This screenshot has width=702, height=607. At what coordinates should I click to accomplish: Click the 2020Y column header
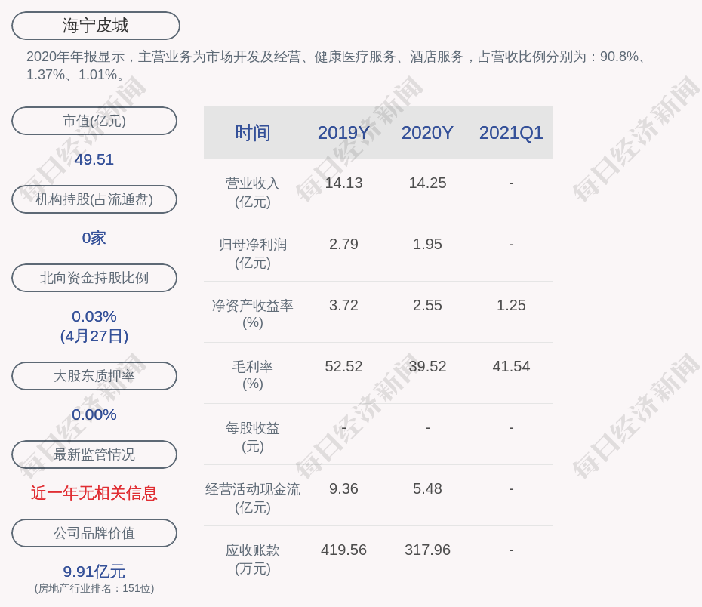point(427,133)
